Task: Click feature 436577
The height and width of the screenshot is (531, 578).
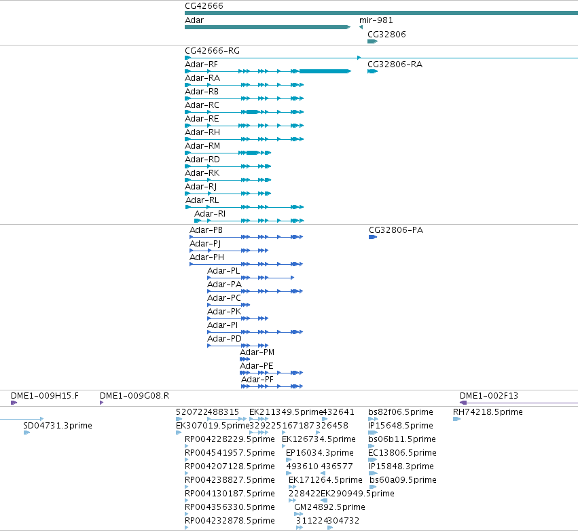Action: coord(323,473)
